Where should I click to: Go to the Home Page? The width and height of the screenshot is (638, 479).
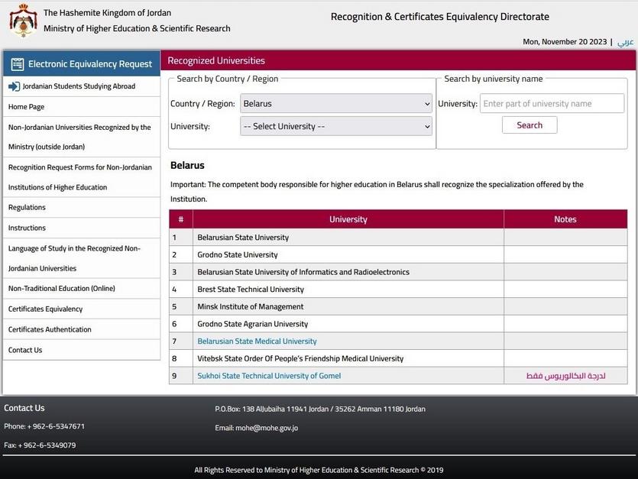(26, 107)
